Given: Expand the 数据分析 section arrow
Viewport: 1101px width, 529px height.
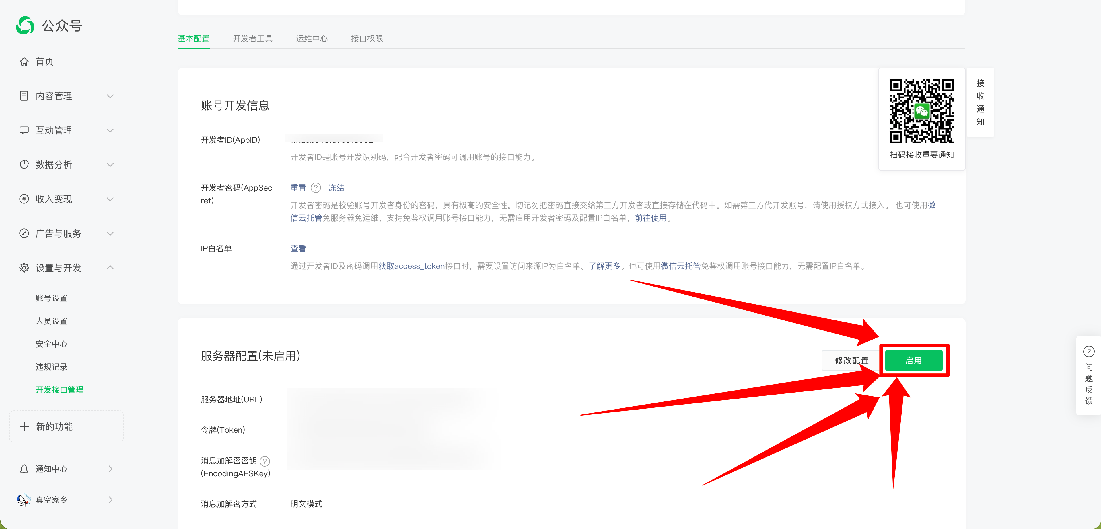Looking at the screenshot, I should pyautogui.click(x=110, y=165).
